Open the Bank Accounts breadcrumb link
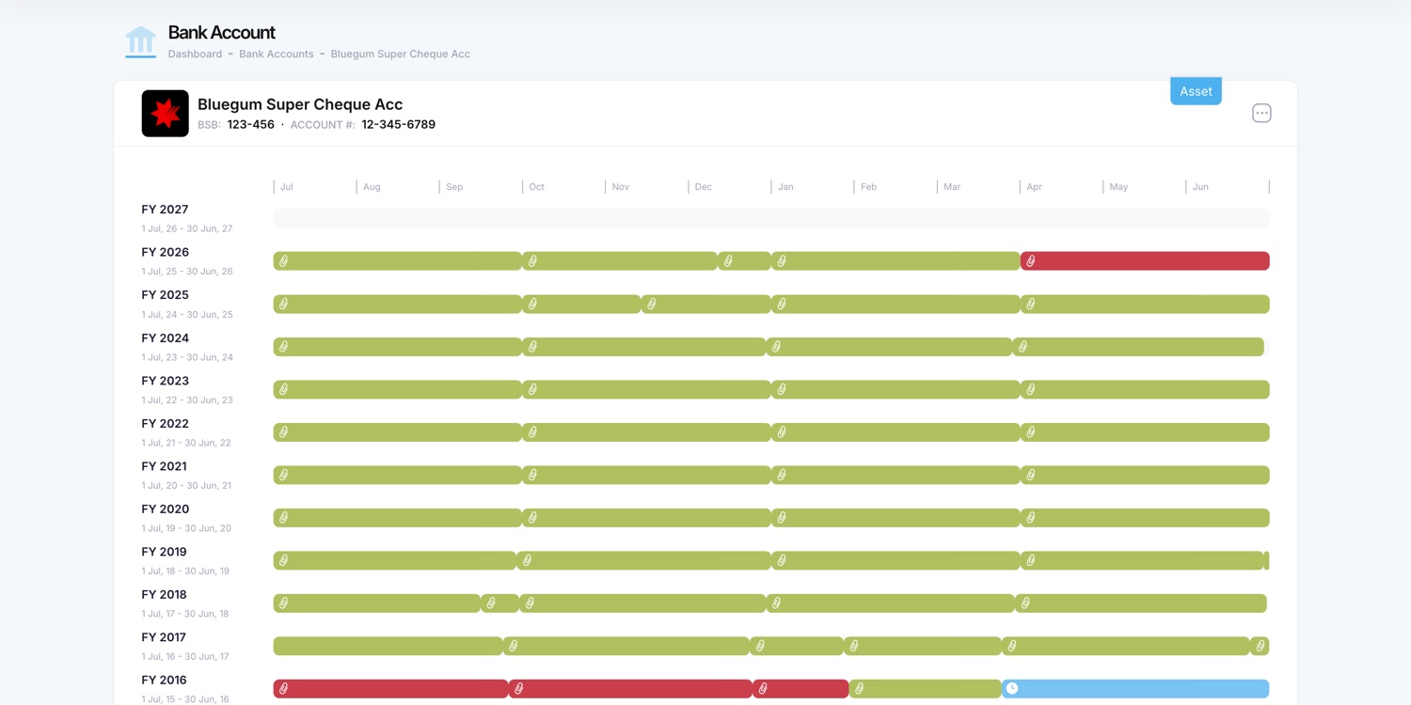 tap(277, 54)
